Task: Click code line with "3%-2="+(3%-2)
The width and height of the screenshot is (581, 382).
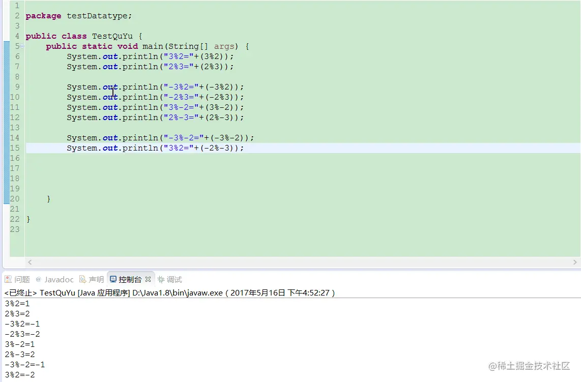Action: point(155,107)
